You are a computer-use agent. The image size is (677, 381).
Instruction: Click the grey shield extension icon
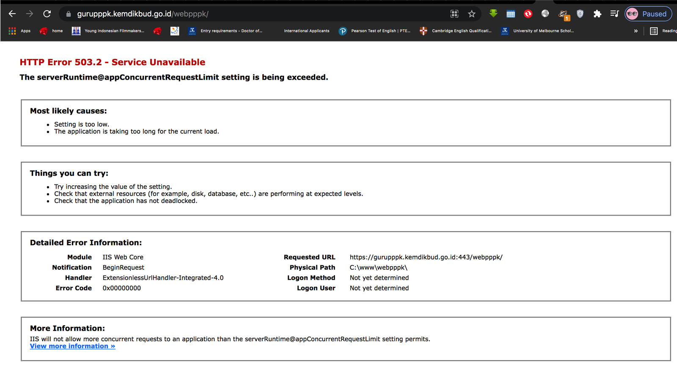[x=580, y=14]
